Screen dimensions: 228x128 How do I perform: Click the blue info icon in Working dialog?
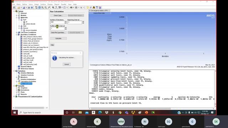pyautogui.click(x=55, y=58)
